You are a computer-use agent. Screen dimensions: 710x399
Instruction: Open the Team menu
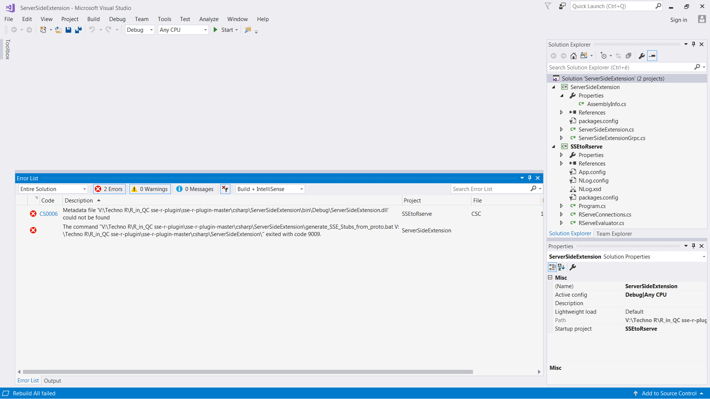click(142, 19)
